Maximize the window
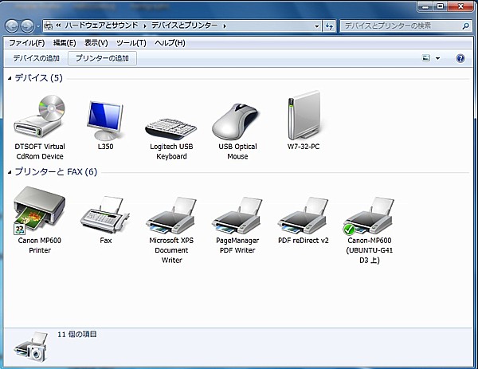This screenshot has height=369, width=478. pyautogui.click(x=441, y=6)
